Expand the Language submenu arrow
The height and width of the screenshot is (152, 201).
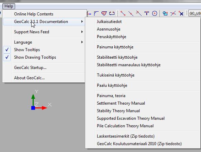82,42
